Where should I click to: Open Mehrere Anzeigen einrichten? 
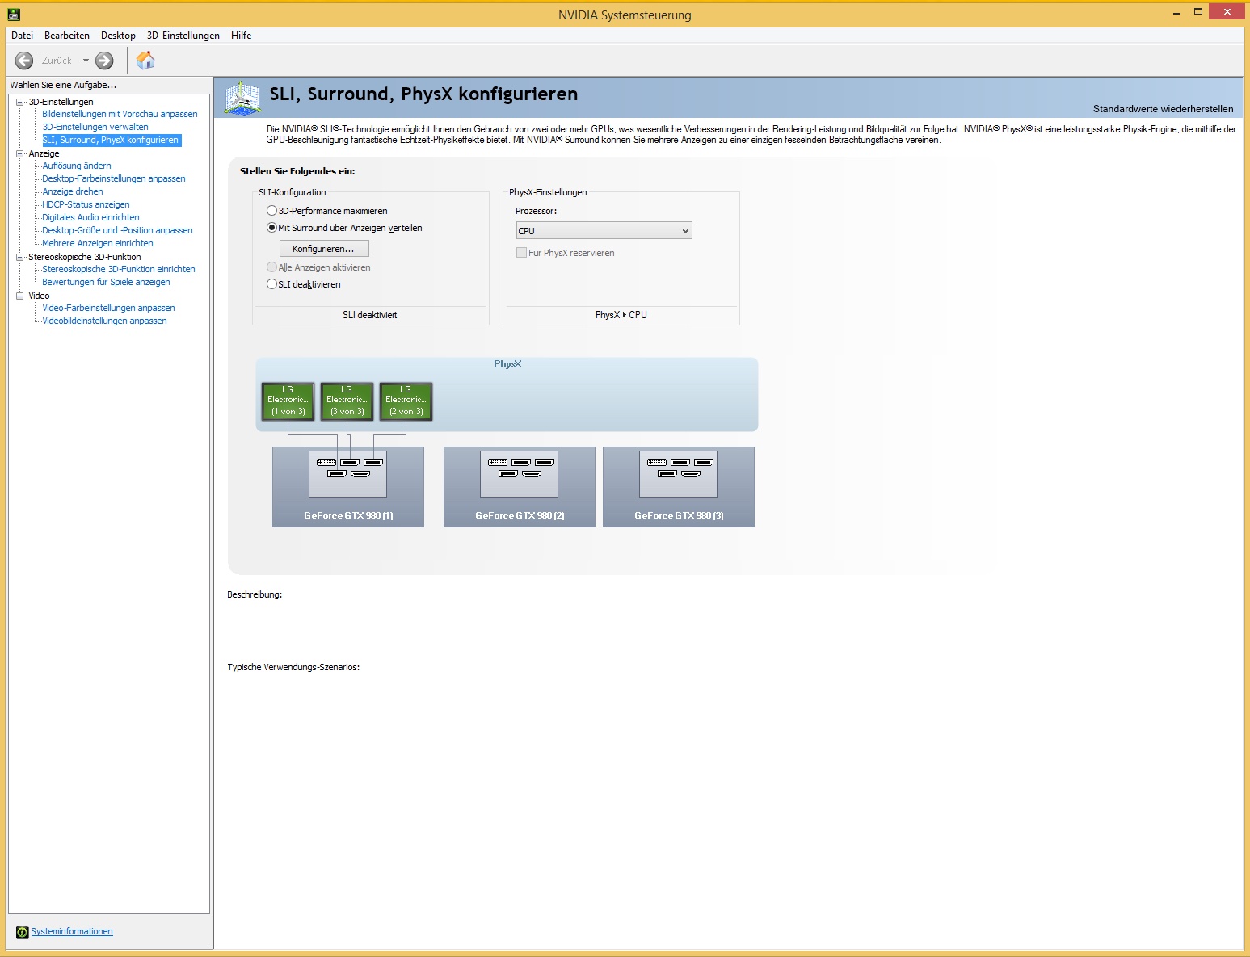click(98, 243)
